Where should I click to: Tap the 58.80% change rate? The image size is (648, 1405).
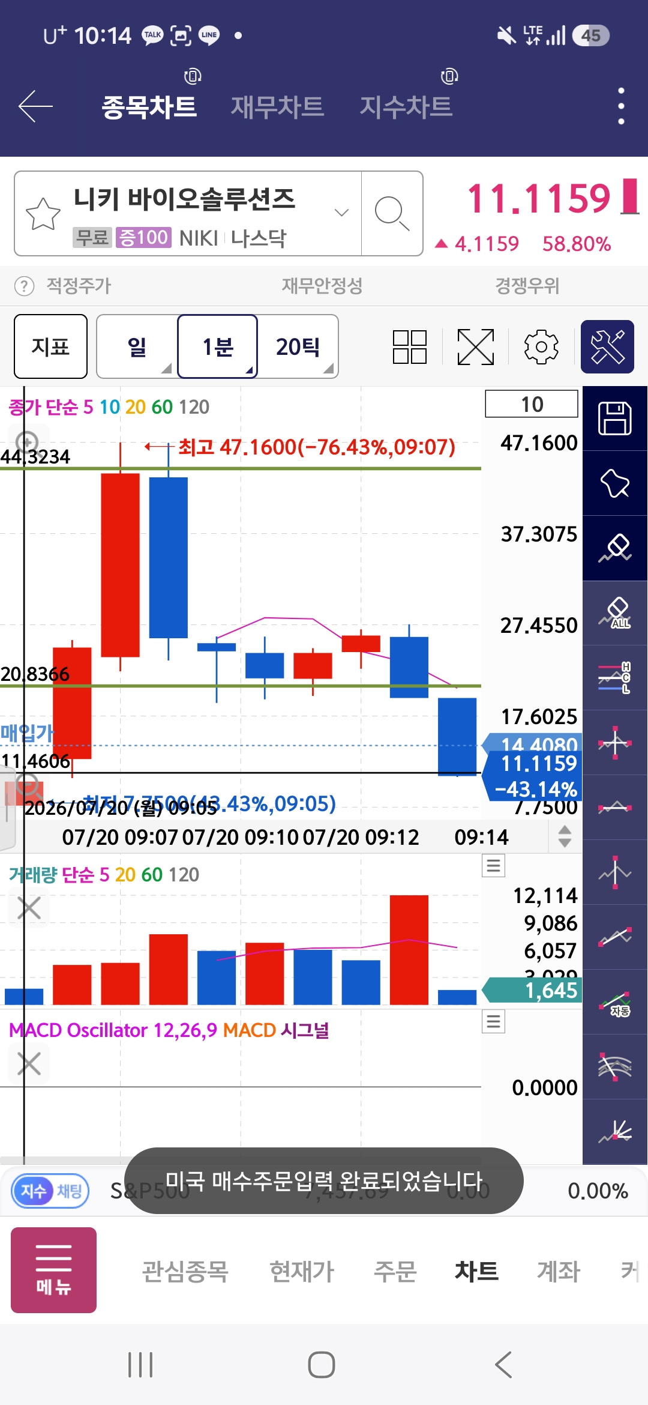(577, 244)
